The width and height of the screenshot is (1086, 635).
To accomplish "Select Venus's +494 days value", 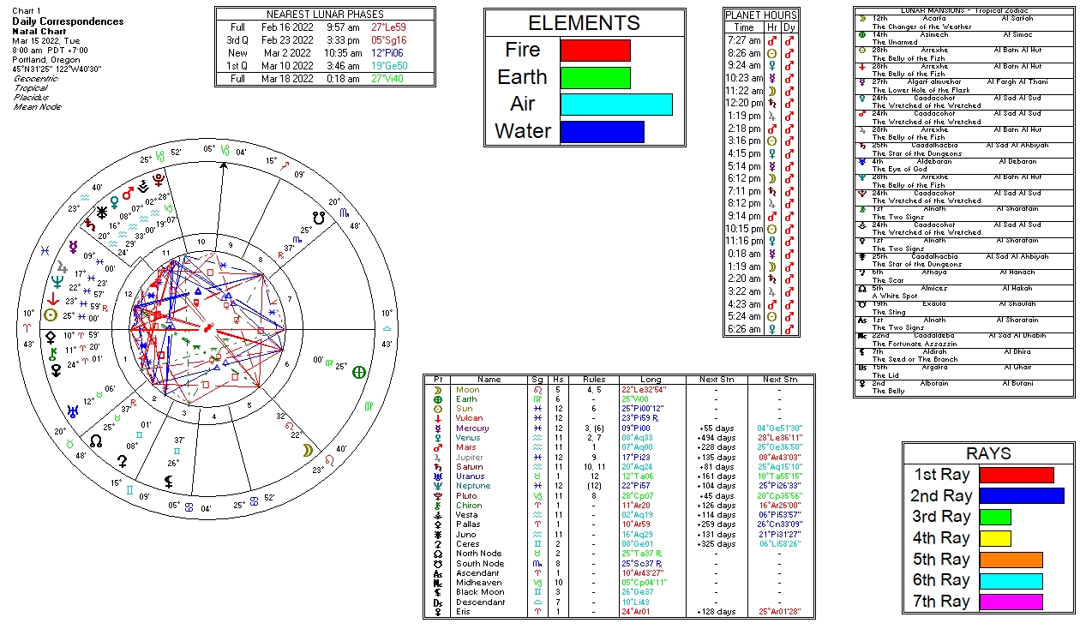I will [x=717, y=438].
